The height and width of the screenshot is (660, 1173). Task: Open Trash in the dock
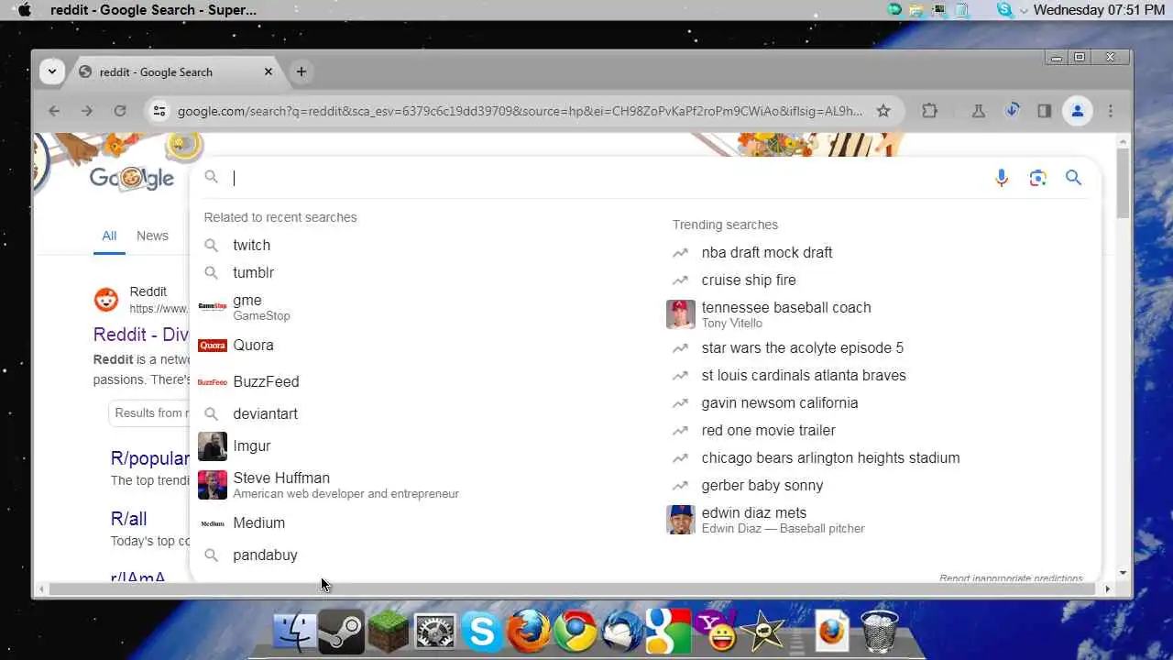coord(880,632)
